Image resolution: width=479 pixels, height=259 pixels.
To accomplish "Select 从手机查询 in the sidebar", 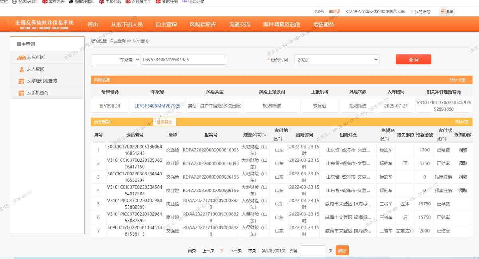I will 38,93.
